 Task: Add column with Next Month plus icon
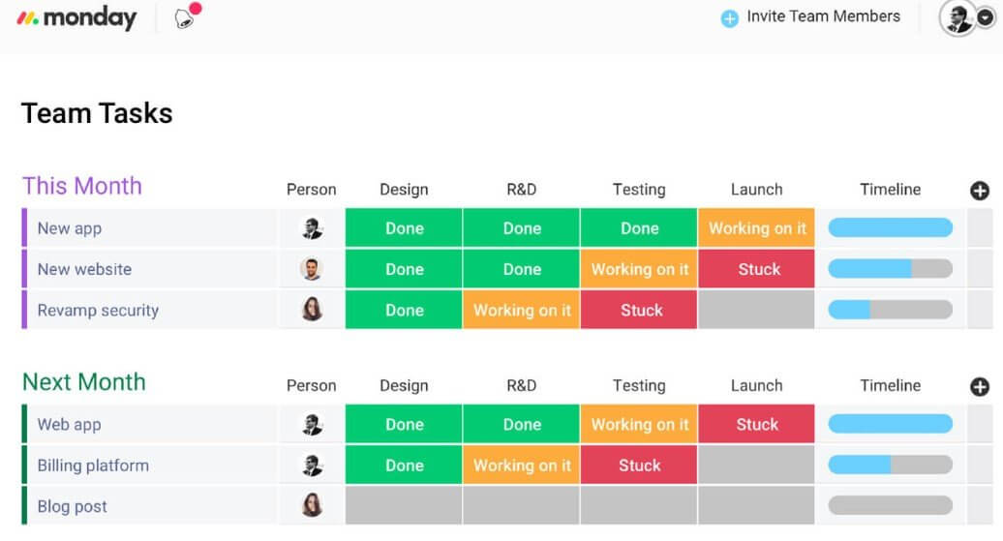pyautogui.click(x=980, y=387)
